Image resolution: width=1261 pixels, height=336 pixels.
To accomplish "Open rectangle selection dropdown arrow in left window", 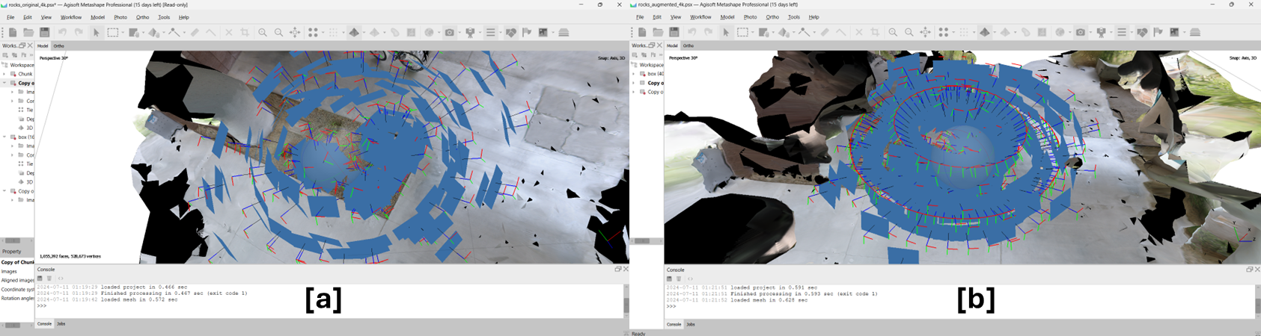I will [x=123, y=32].
